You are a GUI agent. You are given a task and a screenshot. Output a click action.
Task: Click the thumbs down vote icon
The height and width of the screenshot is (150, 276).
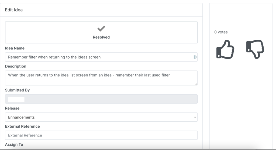(255, 49)
